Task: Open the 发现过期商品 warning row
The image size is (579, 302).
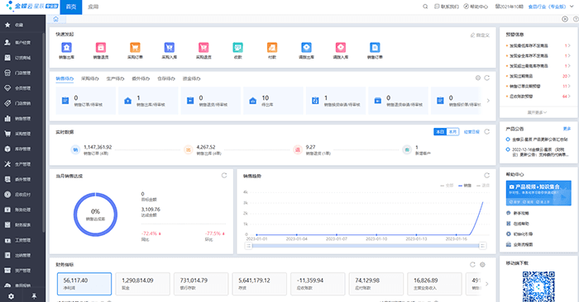Action: point(538,76)
